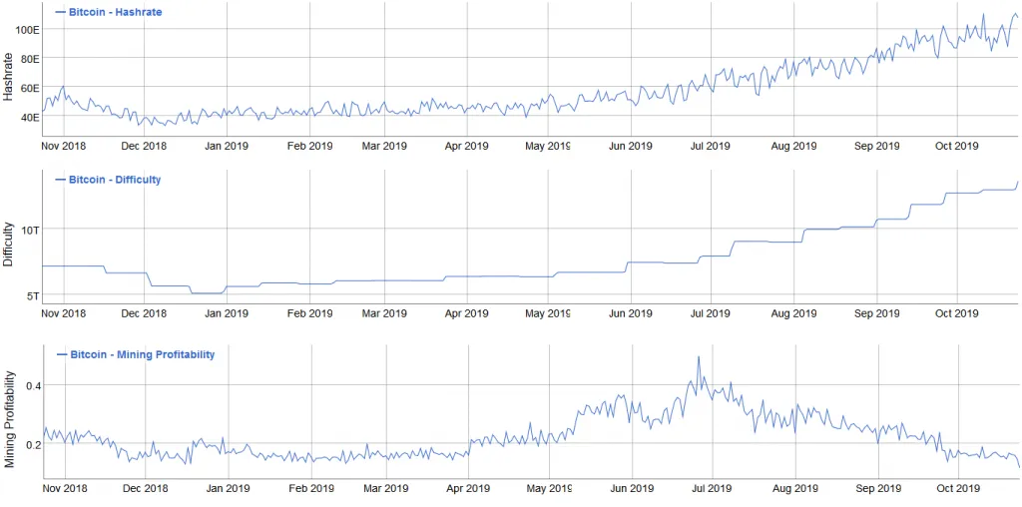Click the 'Bitcoin - Difficulty' legend label
This screenshot has height=507, width=1022.
115,180
